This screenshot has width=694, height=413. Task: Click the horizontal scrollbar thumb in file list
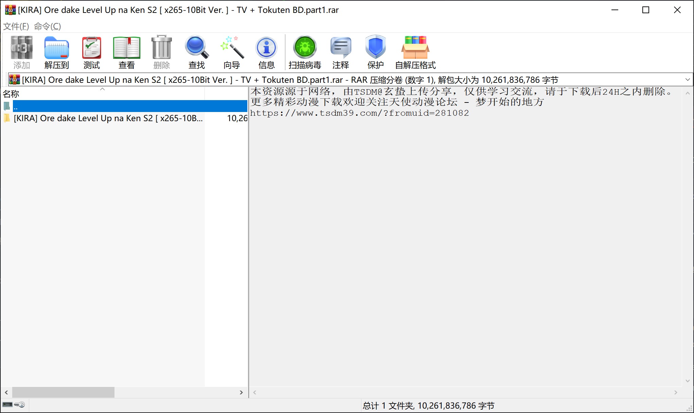63,393
